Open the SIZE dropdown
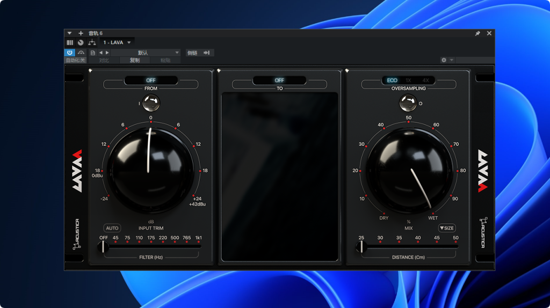 tap(447, 228)
